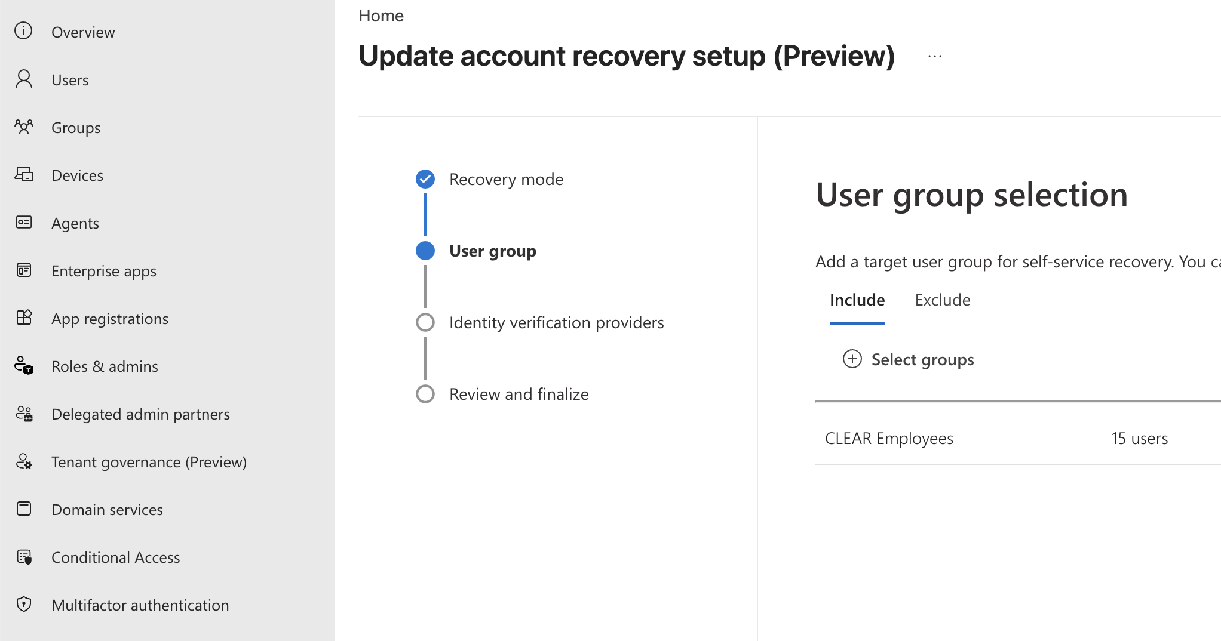Image resolution: width=1221 pixels, height=641 pixels.
Task: Switch to the Include tab
Action: coord(857,300)
